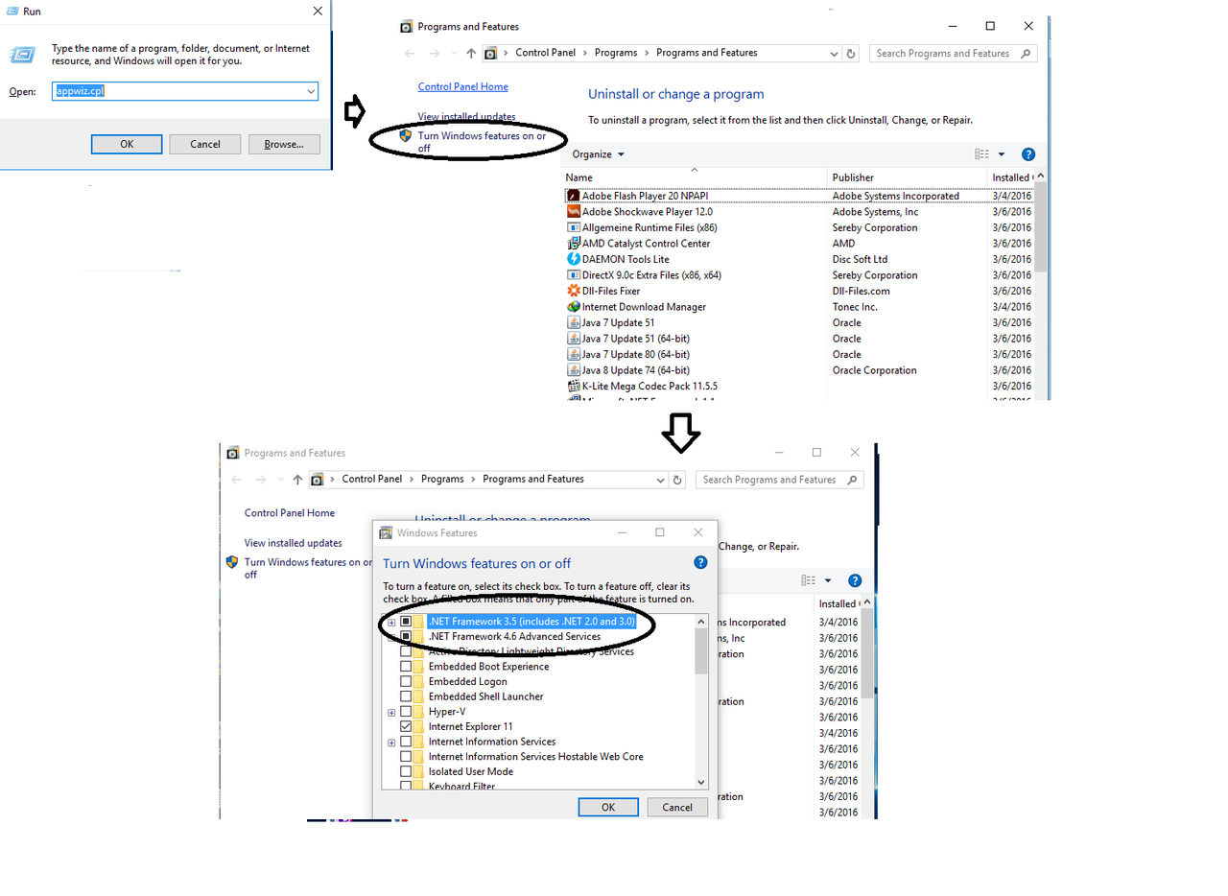
Task: Select Adobe Shockwave Player 12.0 icon
Action: [x=574, y=212]
